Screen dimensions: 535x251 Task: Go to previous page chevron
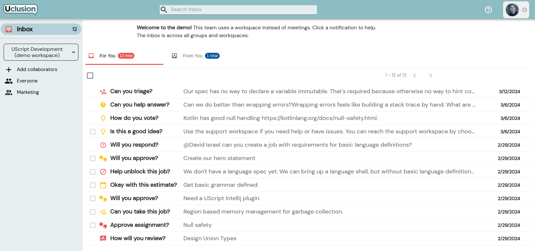click(x=415, y=76)
